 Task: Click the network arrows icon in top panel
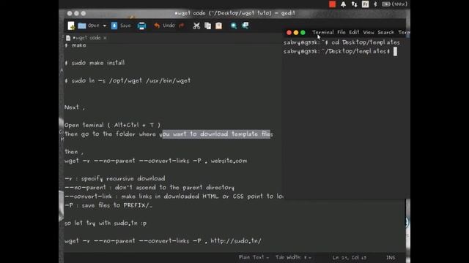pyautogui.click(x=355, y=4)
